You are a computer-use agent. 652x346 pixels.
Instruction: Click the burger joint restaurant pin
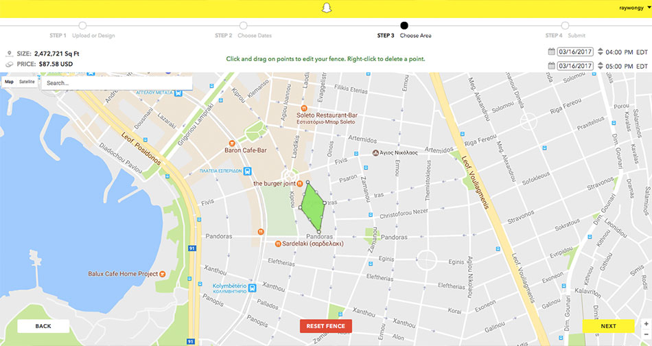tap(299, 183)
